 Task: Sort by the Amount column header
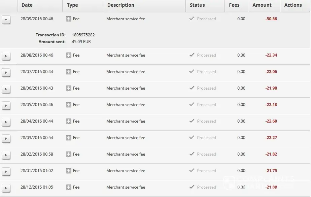point(262,5)
